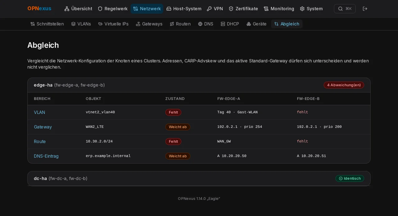Open the Gateways tab
Image resolution: width=398 pixels, height=216 pixels.
click(149, 24)
